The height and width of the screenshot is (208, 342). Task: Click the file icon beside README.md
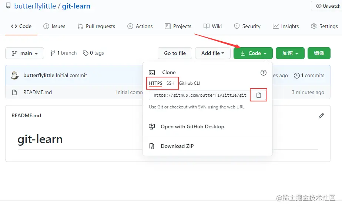pos(14,92)
